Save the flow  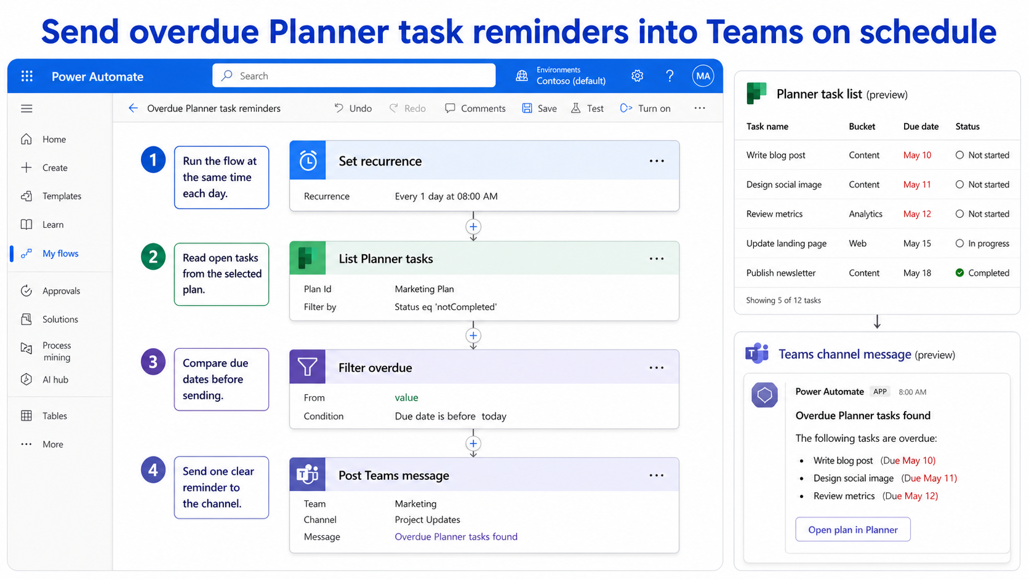click(539, 108)
